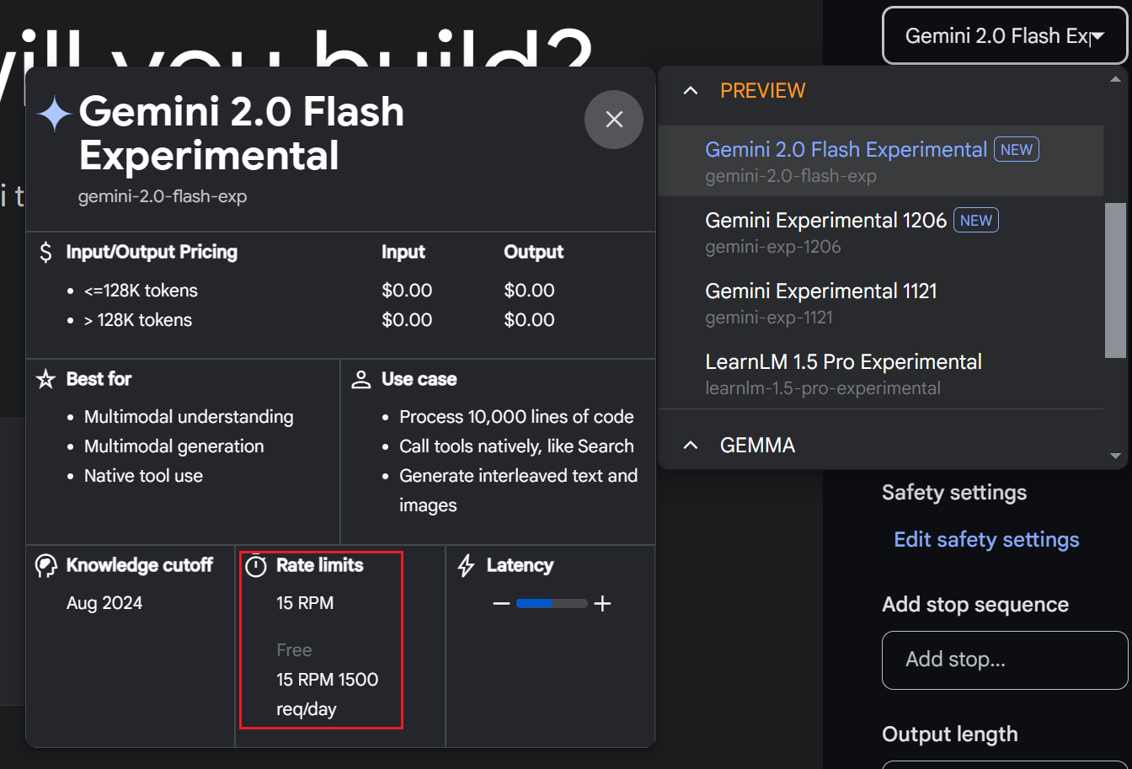Click Call tools natively, like Search text
The width and height of the screenshot is (1132, 769).
pyautogui.click(x=516, y=446)
